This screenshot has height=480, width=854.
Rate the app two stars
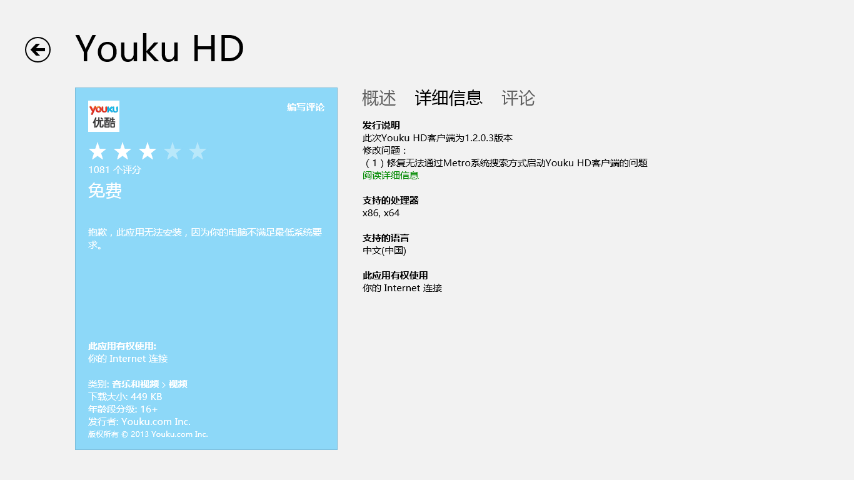[x=123, y=151]
